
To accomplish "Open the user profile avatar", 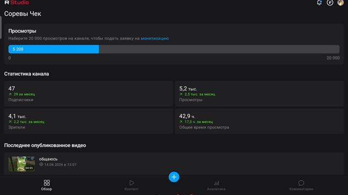I will pyautogui.click(x=340, y=2).
